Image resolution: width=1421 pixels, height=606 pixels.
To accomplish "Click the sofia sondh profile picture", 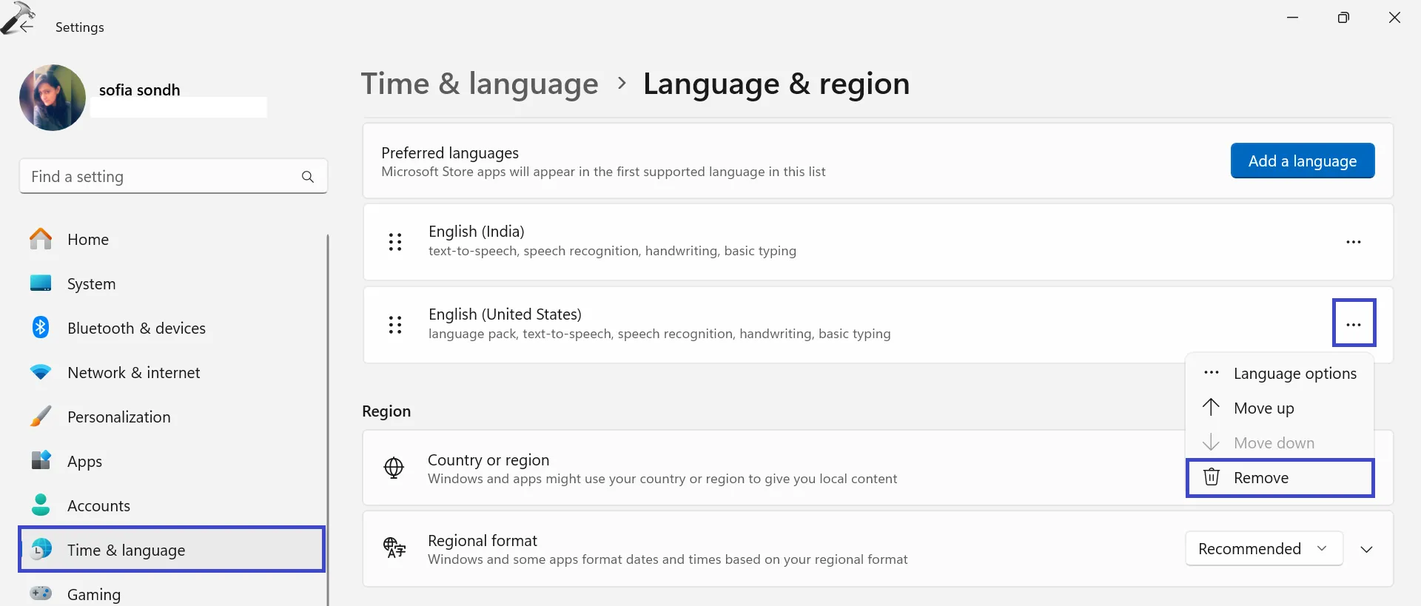I will [53, 98].
